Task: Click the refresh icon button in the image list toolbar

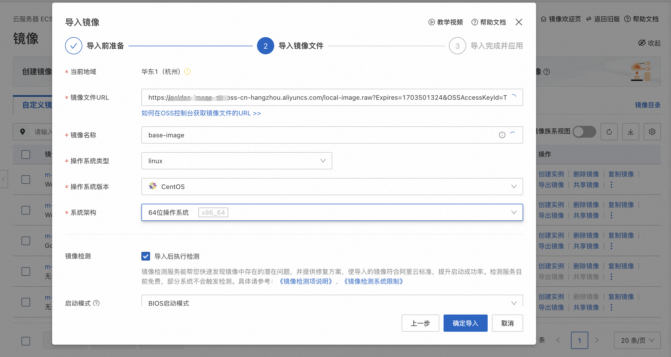Action: point(609,132)
